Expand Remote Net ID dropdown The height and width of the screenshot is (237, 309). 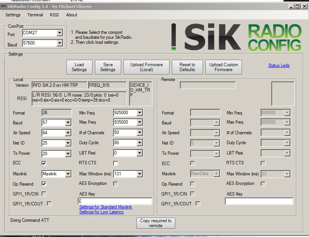[216, 143]
